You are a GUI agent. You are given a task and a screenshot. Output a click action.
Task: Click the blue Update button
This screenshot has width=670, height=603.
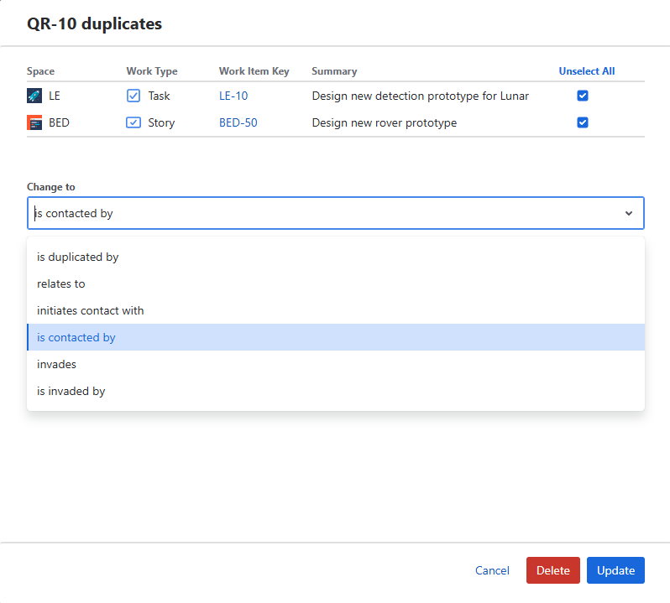coord(615,570)
